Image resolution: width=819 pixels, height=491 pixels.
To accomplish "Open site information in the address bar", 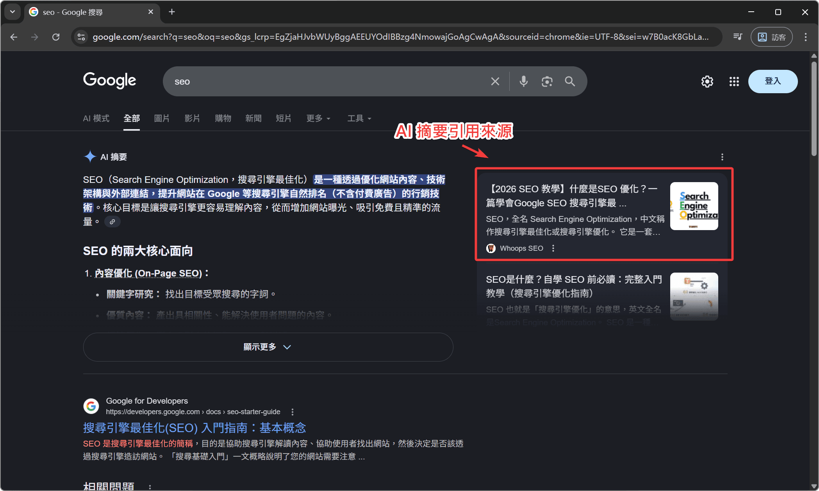I will (81, 37).
